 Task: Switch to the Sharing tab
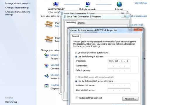81,23
